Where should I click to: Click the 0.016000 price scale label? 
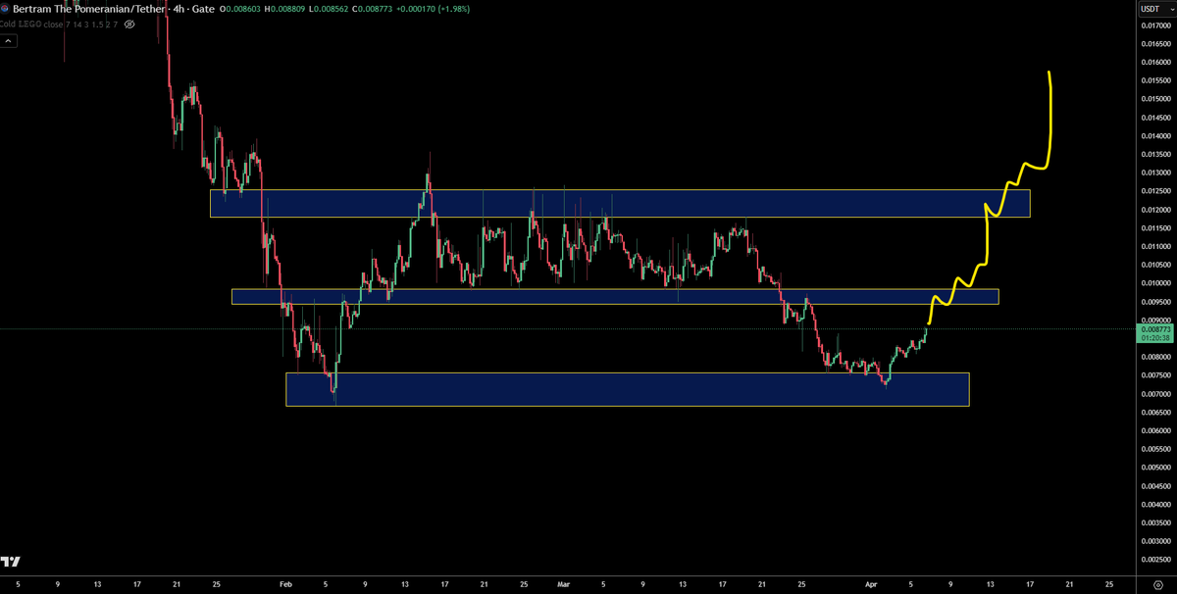click(x=1154, y=63)
